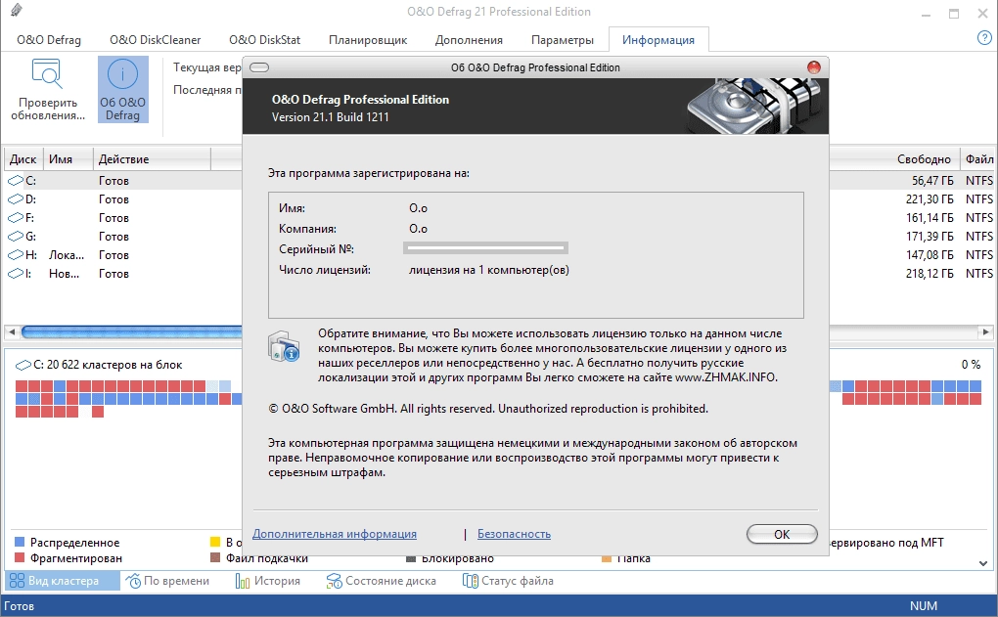
Task: Open the Дополнительная информация link
Action: point(335,534)
